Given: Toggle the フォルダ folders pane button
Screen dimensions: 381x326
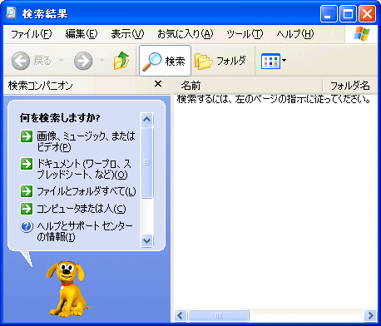Looking at the screenshot, I should [220, 61].
